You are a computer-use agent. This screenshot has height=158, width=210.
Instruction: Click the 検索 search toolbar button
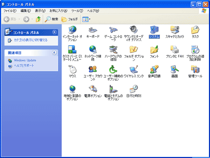pos(51,19)
